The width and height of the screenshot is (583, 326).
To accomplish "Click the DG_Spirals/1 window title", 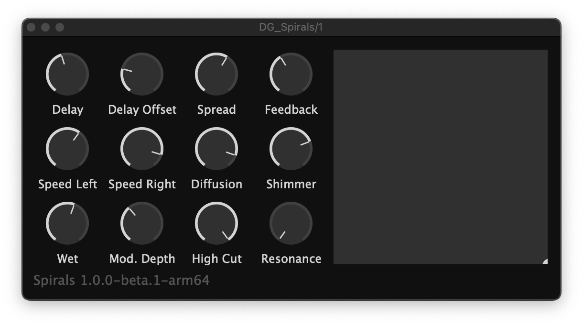I will pyautogui.click(x=291, y=27).
